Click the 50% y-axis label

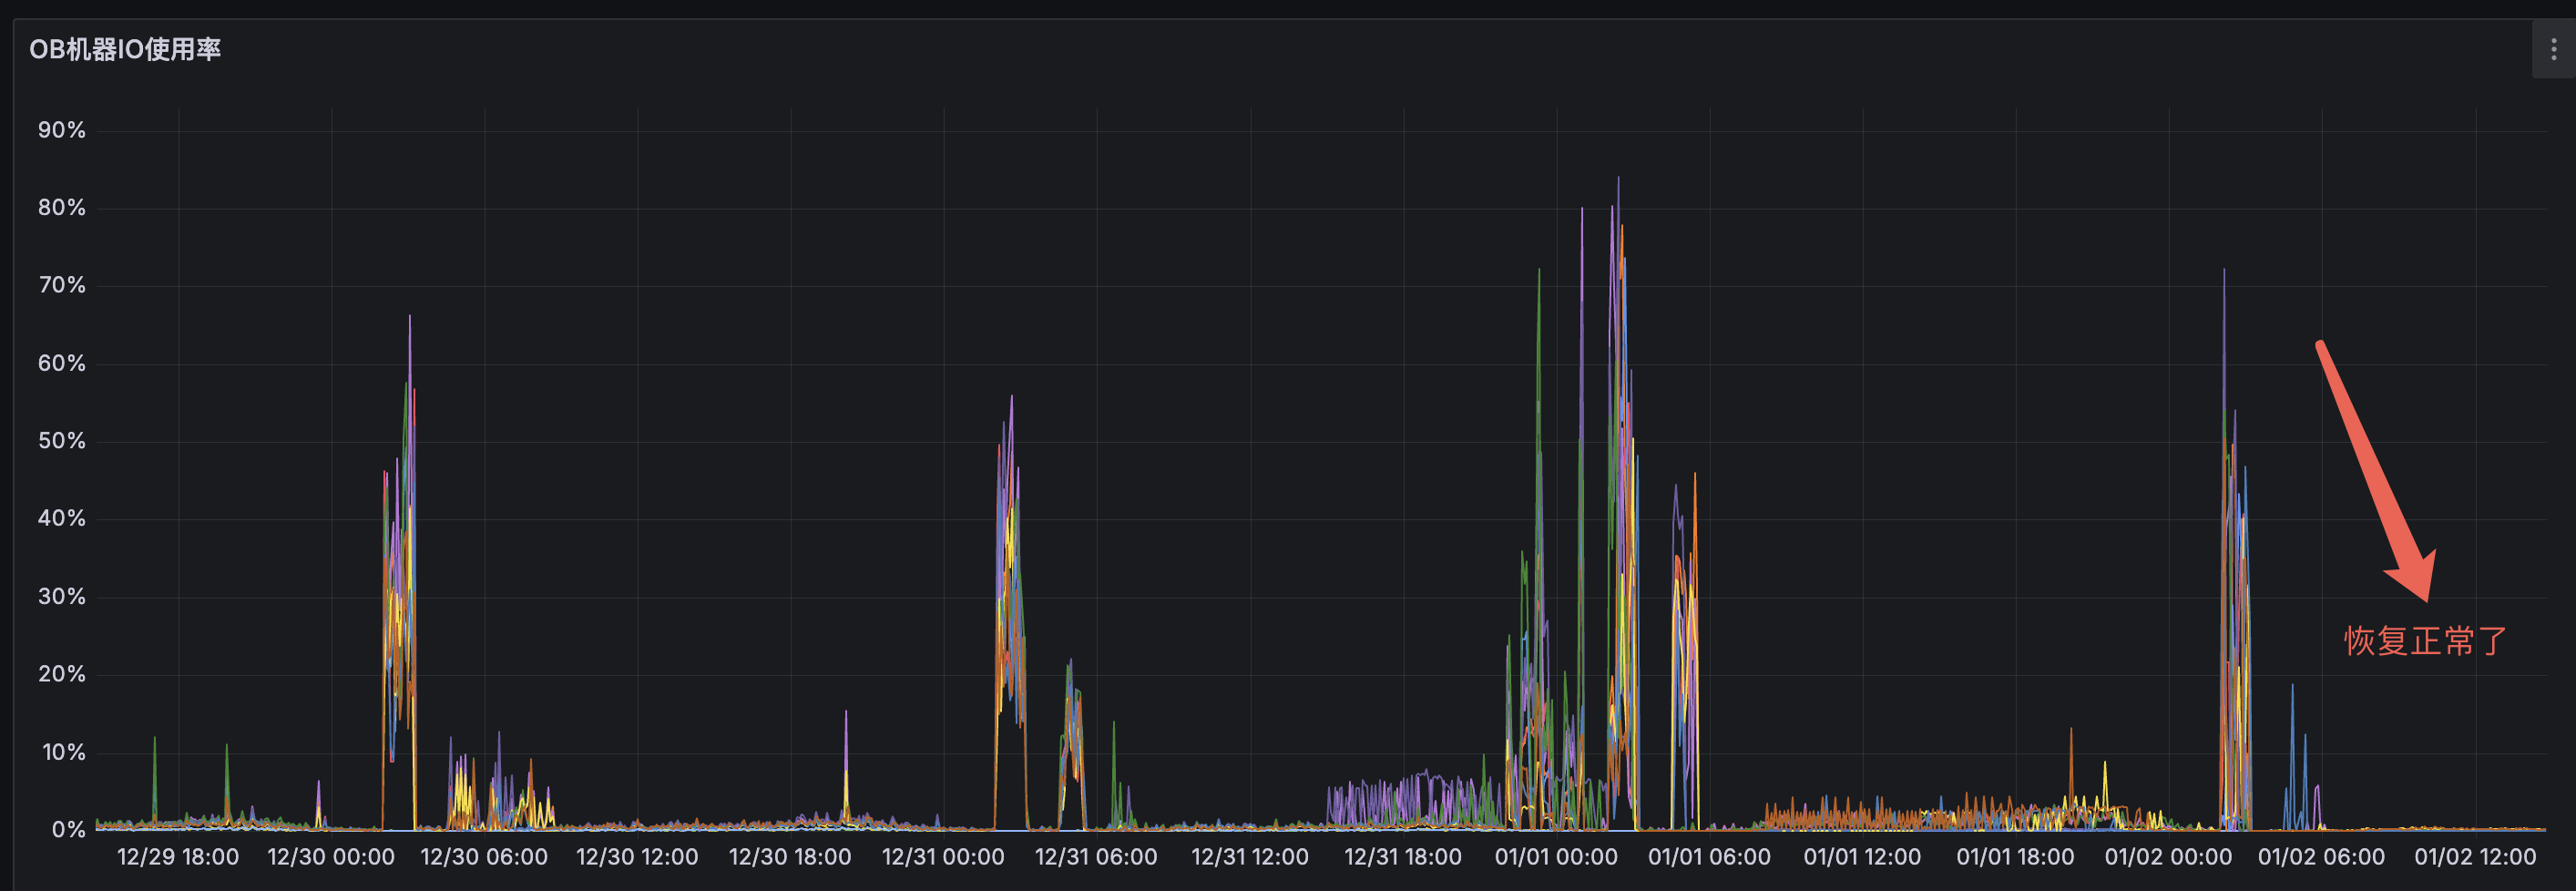tap(62, 441)
